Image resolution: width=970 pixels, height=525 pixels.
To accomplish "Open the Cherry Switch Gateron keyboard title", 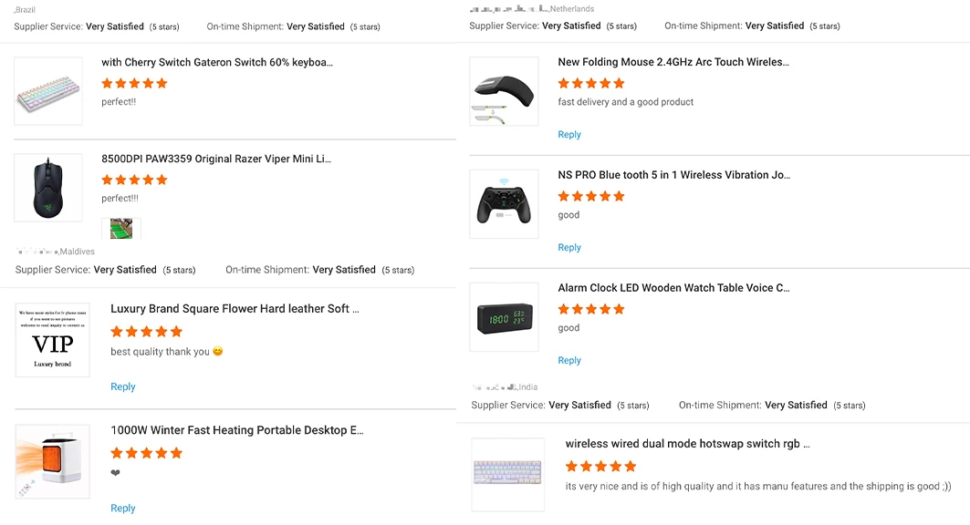I will coord(217,63).
